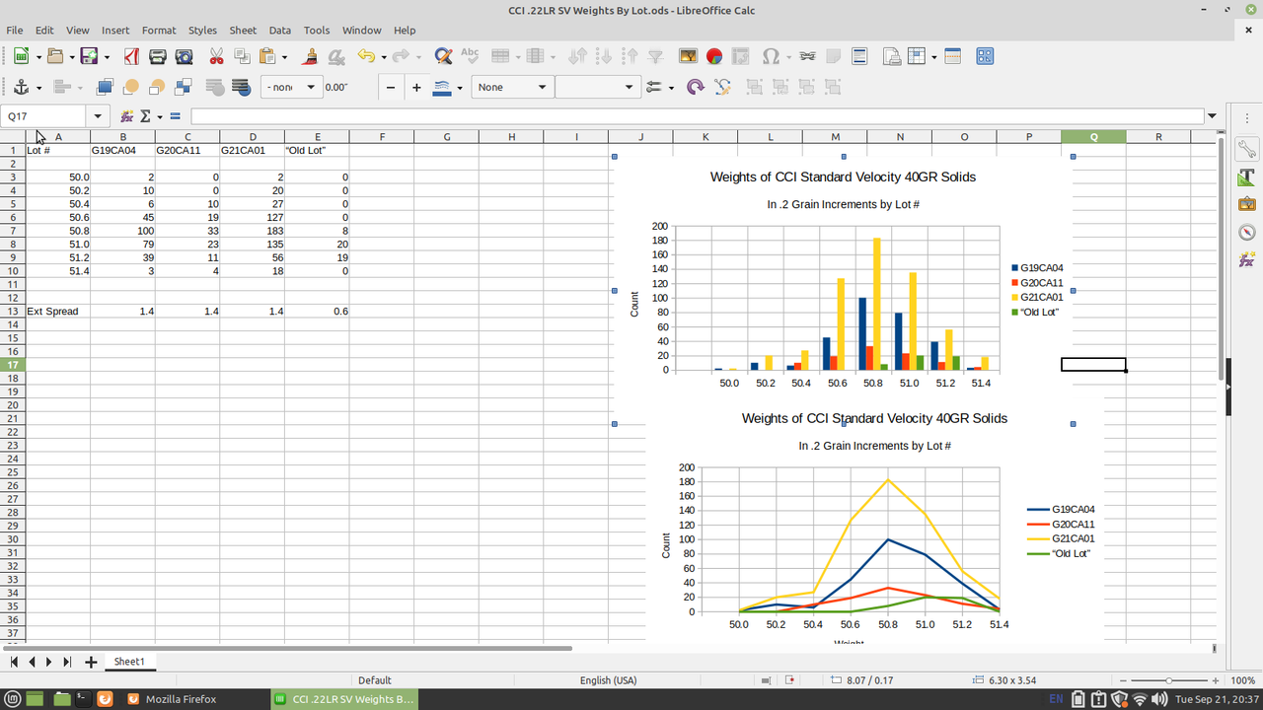Image resolution: width=1263 pixels, height=710 pixels.
Task: Go to the last sheet arrow
Action: coord(67,662)
